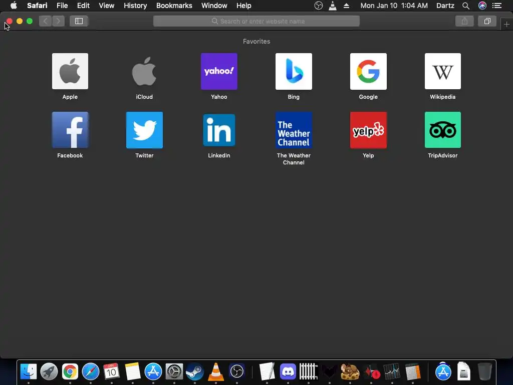Open OBS from the dock
Image resolution: width=513 pixels, height=385 pixels.
click(x=237, y=372)
